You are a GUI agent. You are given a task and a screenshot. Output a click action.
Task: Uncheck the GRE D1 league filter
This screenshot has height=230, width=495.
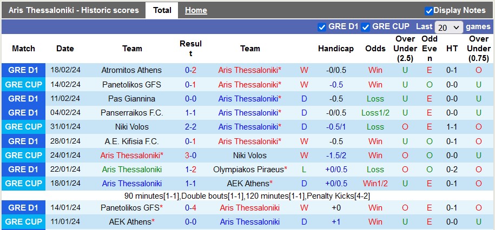[322, 27]
